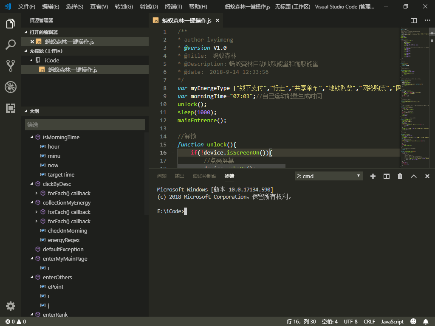Collapse the enterMyMainPage outline node
The height and width of the screenshot is (326, 435).
31,259
